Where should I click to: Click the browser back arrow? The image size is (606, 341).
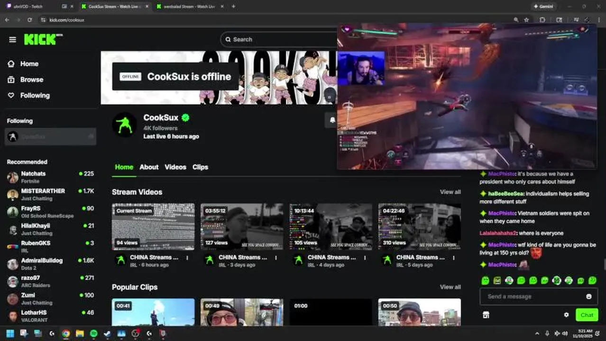(x=7, y=20)
